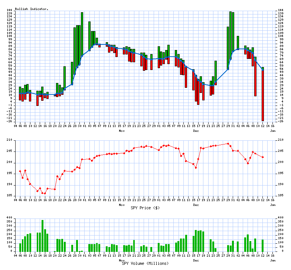This screenshot has height=270, width=291.
Task: Click "-26" on the bullish chart's right axis
Action: tap(280, 121)
